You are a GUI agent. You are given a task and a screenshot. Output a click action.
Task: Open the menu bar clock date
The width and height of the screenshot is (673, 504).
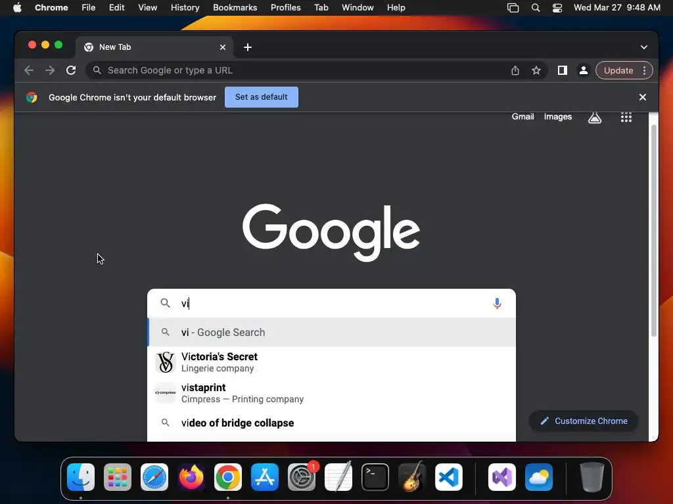click(x=616, y=8)
